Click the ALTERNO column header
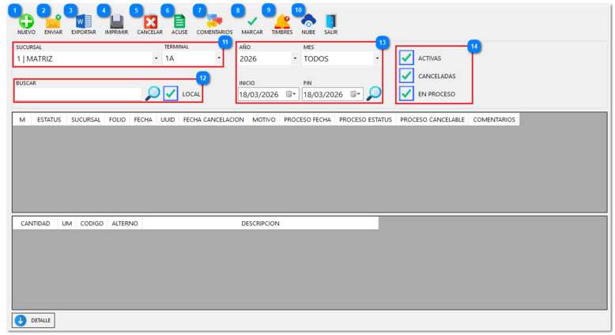 coord(125,224)
